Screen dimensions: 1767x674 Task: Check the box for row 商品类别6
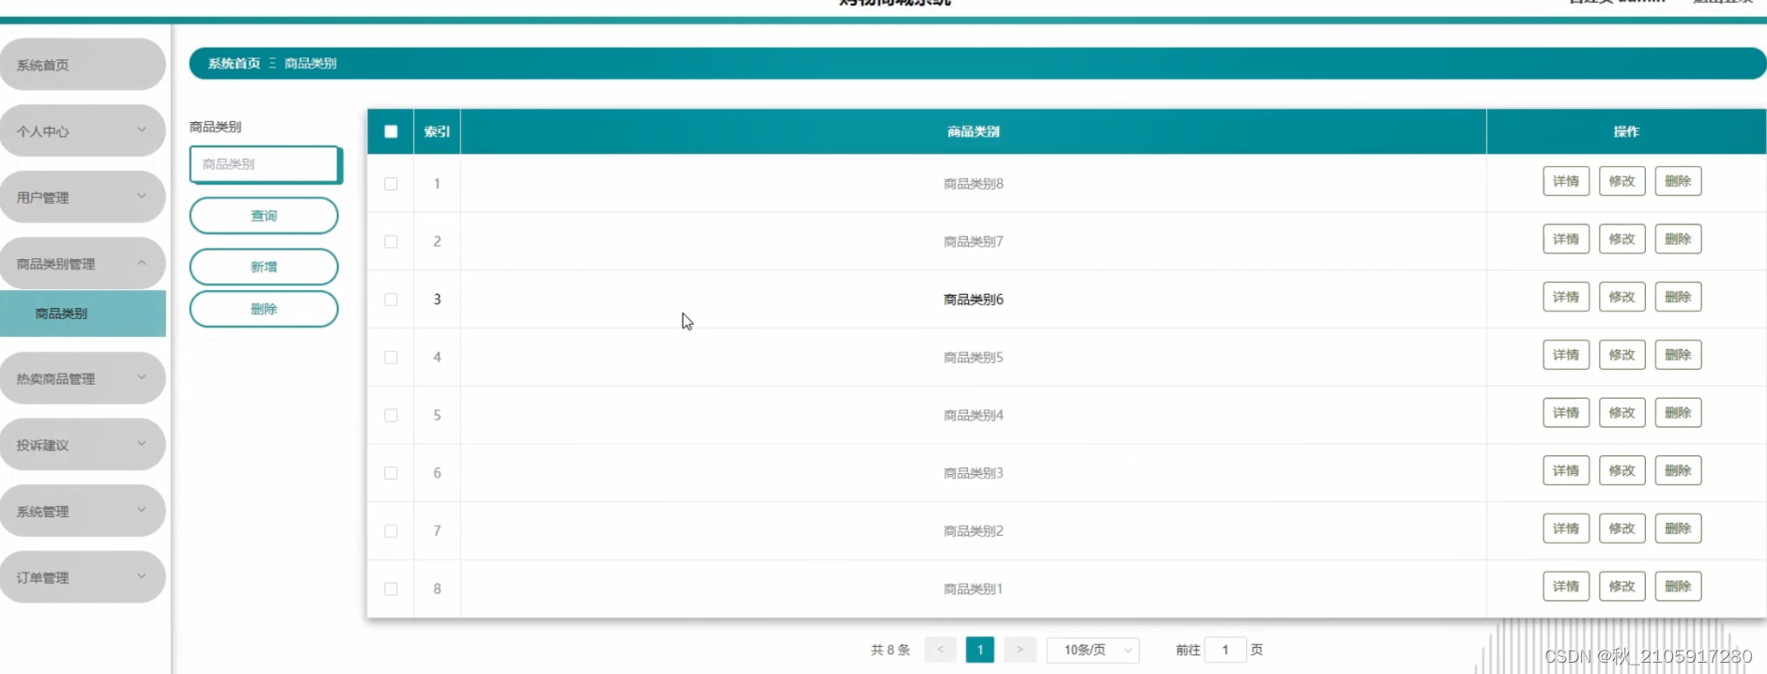[x=392, y=299]
